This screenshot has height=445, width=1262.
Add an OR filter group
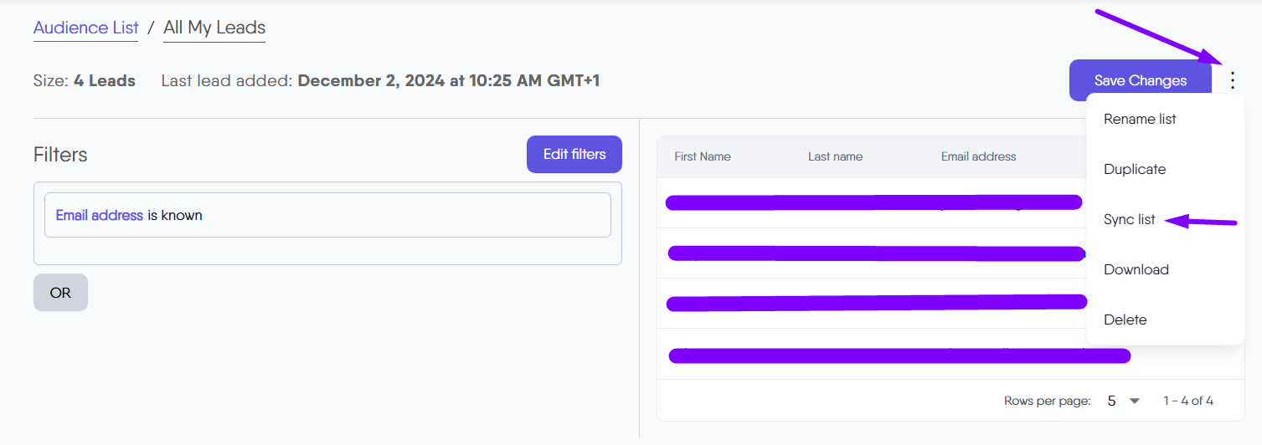[x=60, y=293]
